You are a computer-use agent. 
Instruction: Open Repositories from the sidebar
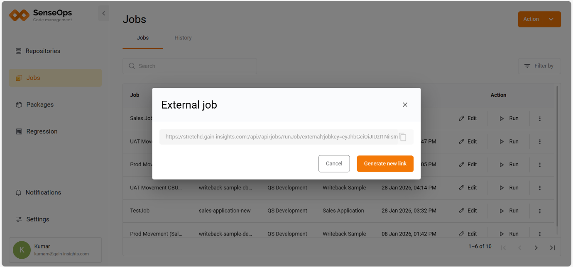pos(43,51)
